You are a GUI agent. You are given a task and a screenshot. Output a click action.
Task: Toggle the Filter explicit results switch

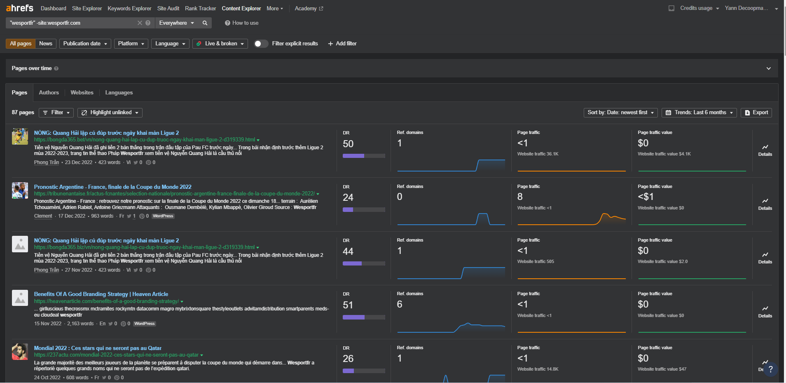[260, 44]
